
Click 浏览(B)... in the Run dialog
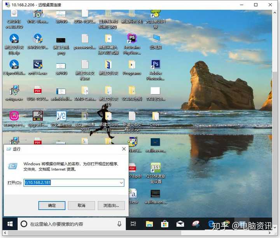(x=111, y=205)
